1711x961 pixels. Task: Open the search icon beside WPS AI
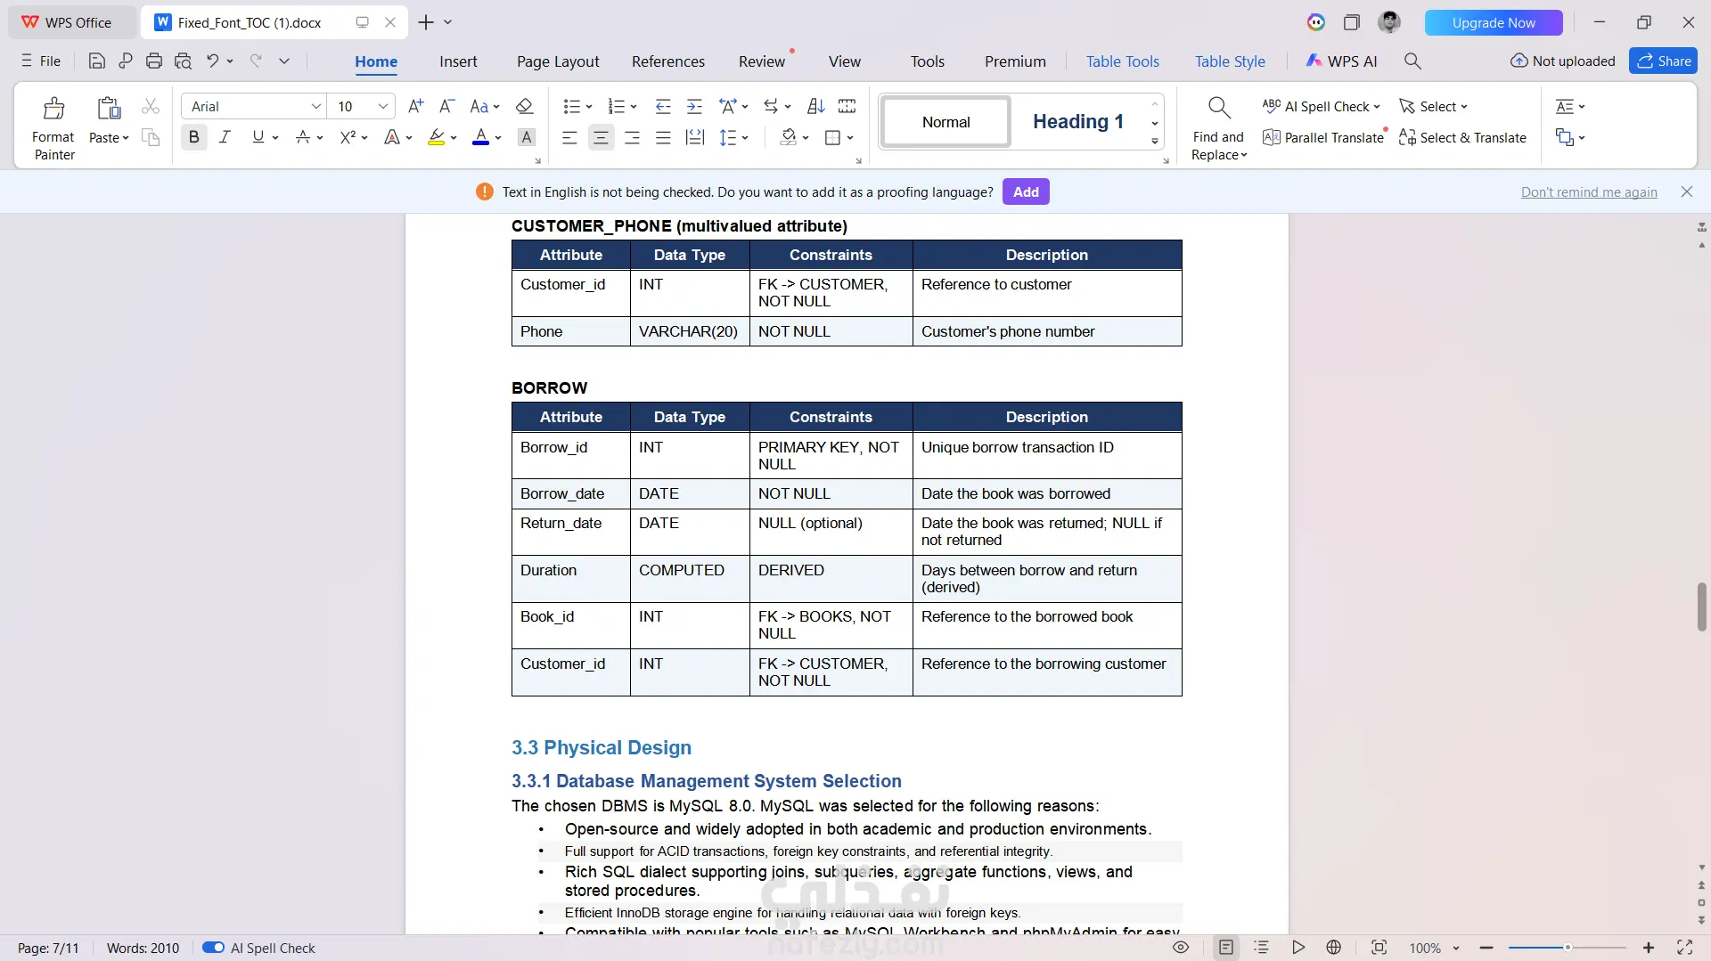(1412, 61)
